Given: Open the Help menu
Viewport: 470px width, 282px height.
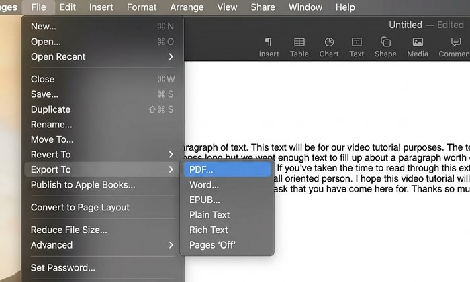Looking at the screenshot, I should pos(345,7).
